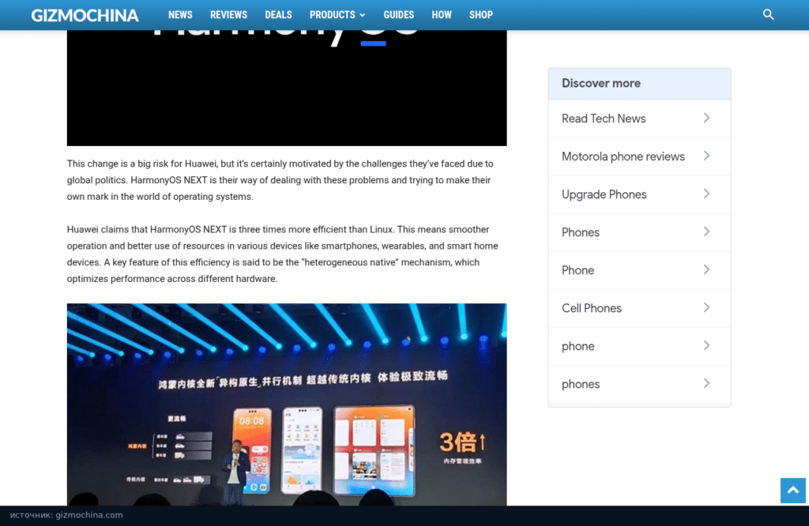Open the DEALS menu item
The height and width of the screenshot is (526, 809).
279,15
